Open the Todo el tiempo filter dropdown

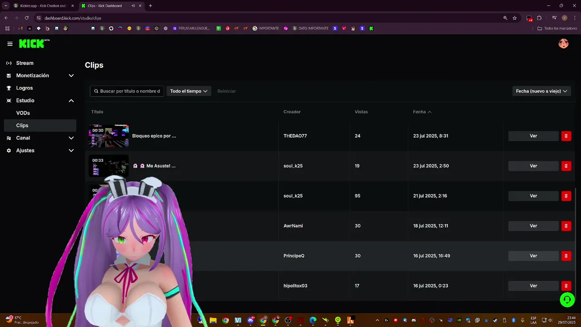pyautogui.click(x=189, y=91)
